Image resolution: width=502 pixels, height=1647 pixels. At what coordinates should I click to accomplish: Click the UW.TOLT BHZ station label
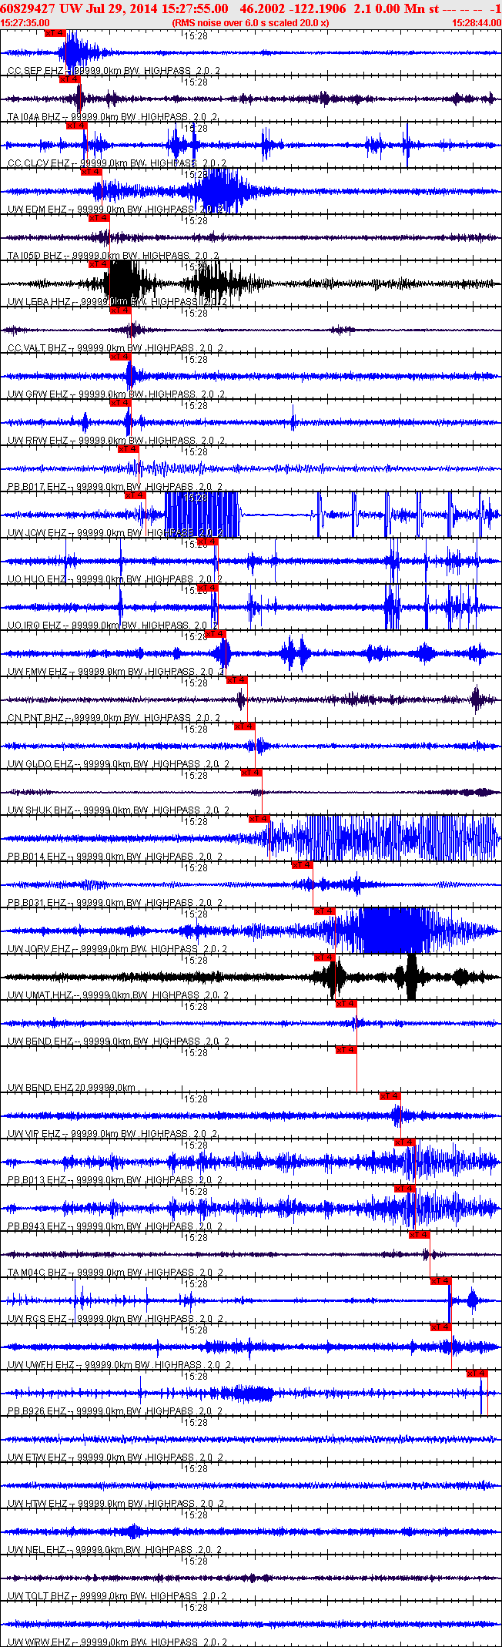coord(117,1596)
